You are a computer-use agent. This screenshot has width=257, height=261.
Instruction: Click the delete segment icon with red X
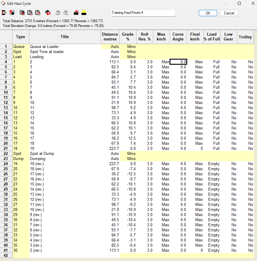[x=12, y=13]
